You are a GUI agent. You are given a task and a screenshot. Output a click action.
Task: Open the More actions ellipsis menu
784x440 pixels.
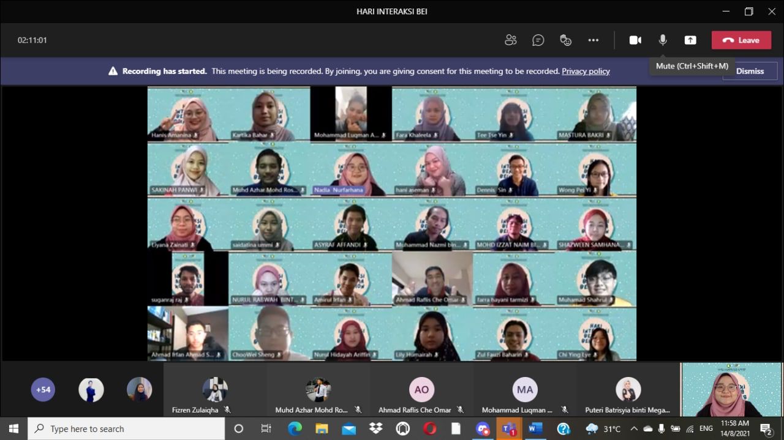(x=593, y=40)
